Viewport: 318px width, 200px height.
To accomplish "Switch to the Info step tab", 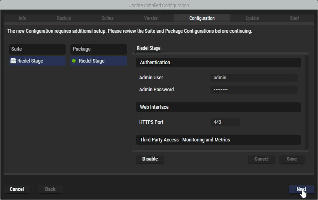I will pos(22,18).
